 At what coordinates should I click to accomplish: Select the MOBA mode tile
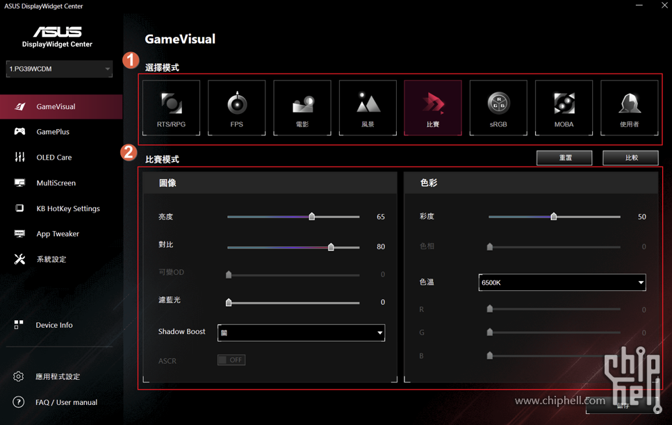pyautogui.click(x=564, y=108)
